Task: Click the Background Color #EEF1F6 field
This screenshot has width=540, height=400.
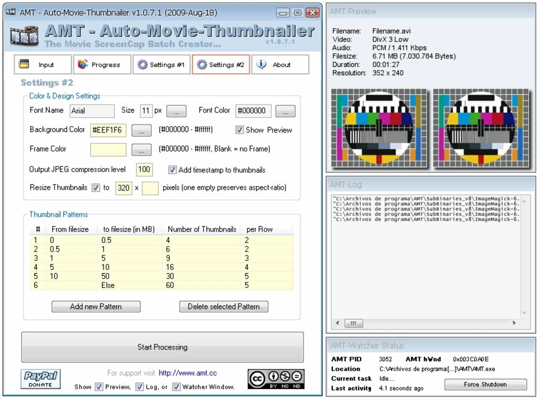Action: pyautogui.click(x=108, y=130)
